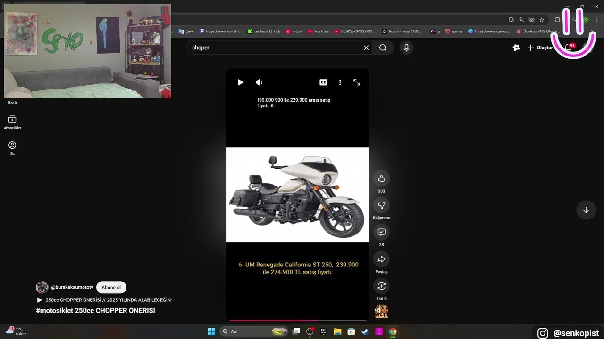Click the sparkle icon left of Oluştur
604x339 pixels.
click(x=516, y=48)
